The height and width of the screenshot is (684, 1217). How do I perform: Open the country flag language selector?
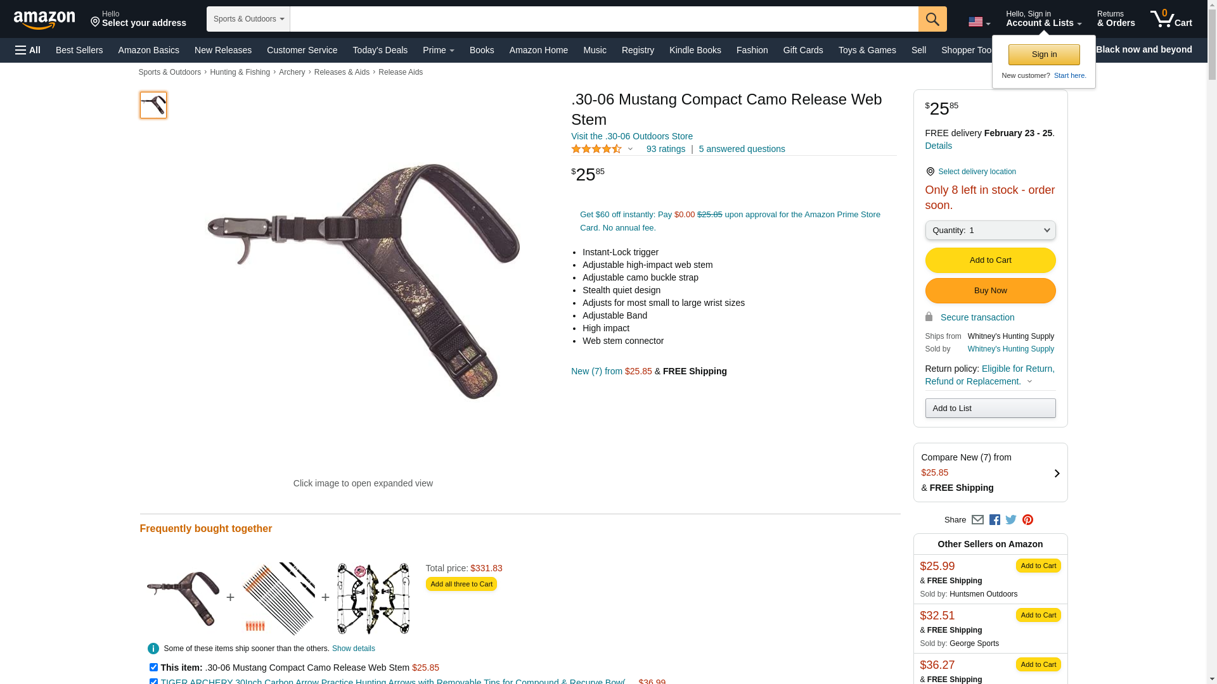pyautogui.click(x=979, y=22)
